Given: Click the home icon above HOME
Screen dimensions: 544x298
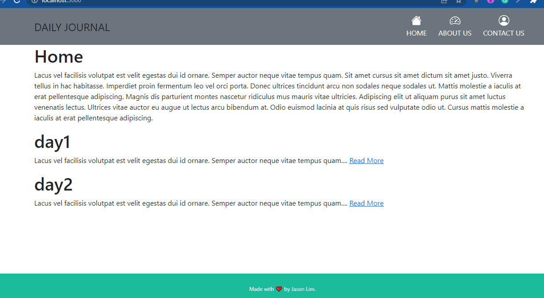Looking at the screenshot, I should pyautogui.click(x=416, y=20).
